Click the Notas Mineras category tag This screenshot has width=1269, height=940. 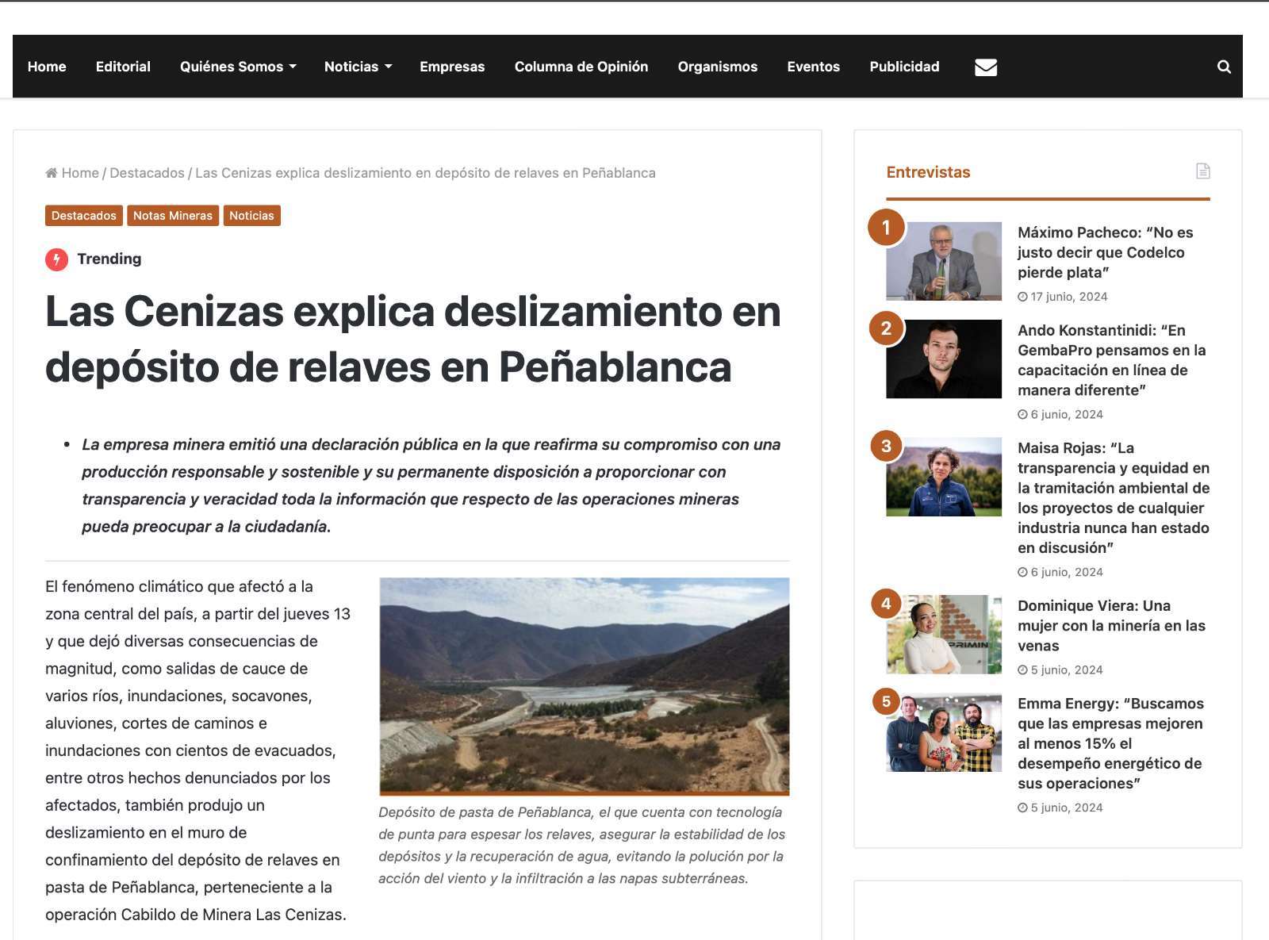(x=172, y=216)
